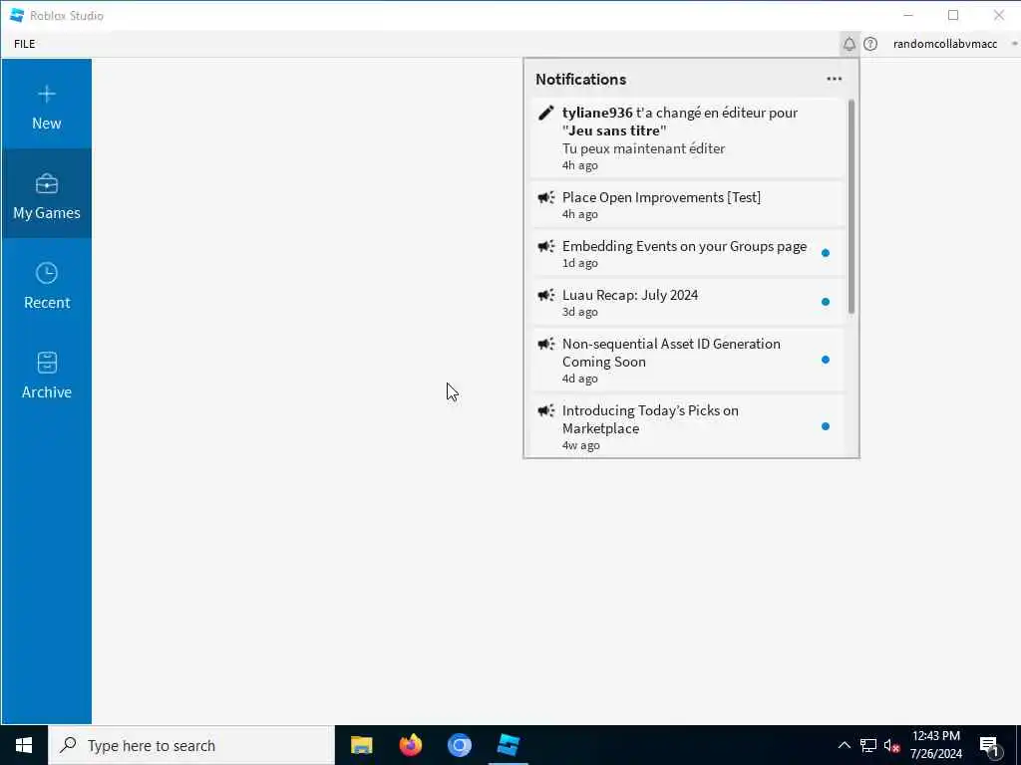Click unread dot on Today's Picks notification
1021x765 pixels.
[825, 426]
